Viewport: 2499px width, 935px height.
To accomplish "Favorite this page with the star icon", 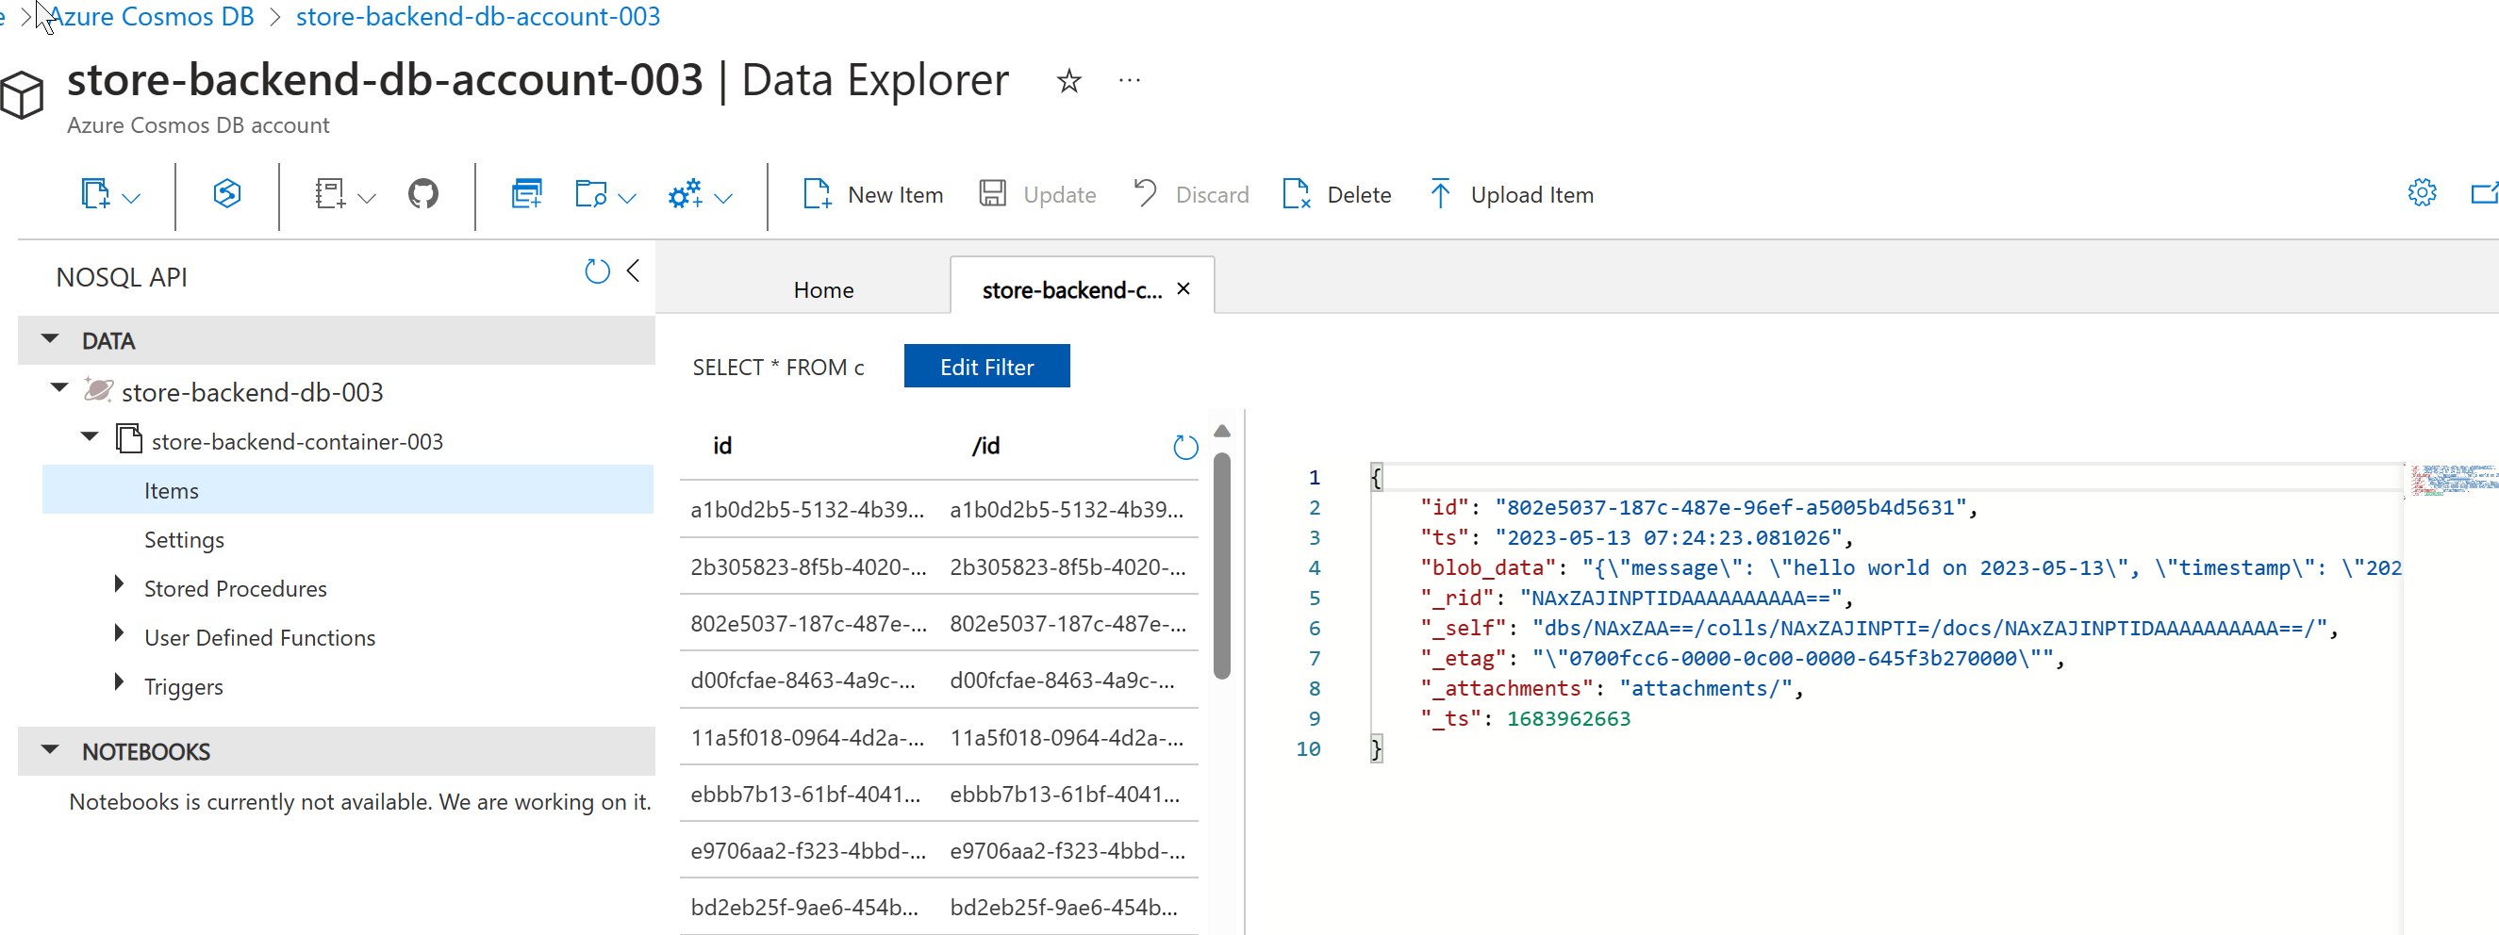I will [1069, 80].
